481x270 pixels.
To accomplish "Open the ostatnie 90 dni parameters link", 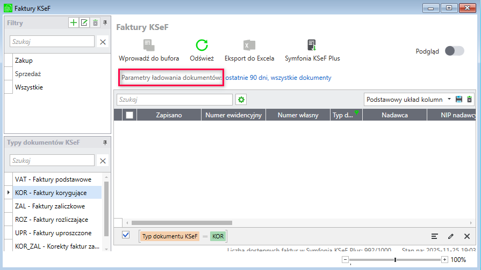I will pyautogui.click(x=278, y=78).
